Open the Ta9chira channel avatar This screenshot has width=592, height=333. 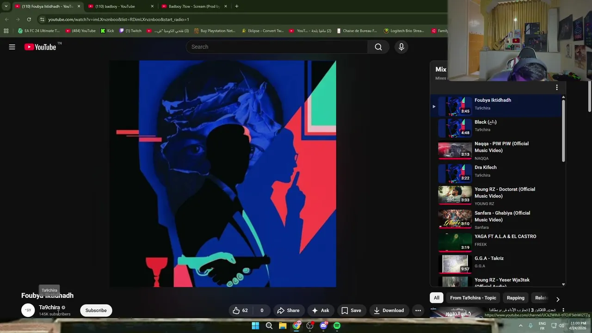[28, 310]
